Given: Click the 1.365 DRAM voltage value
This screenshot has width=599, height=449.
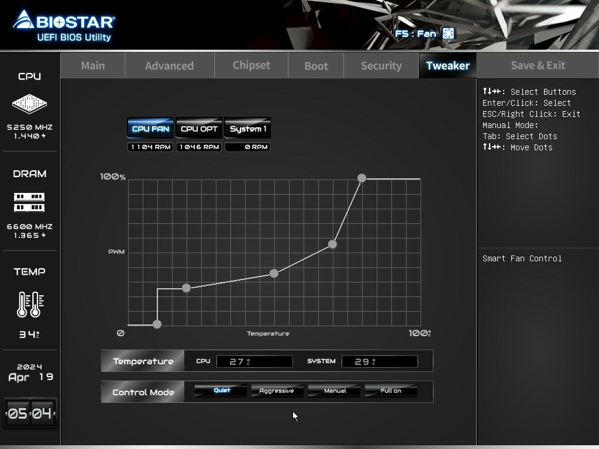Looking at the screenshot, I should 30,236.
